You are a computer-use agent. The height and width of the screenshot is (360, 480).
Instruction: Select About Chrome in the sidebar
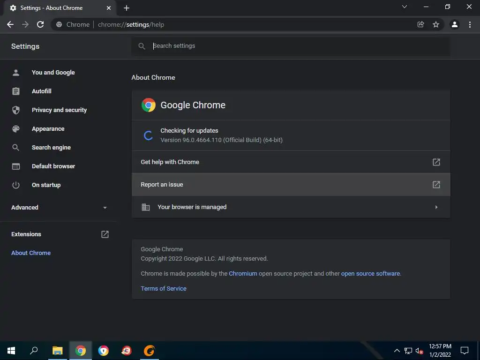point(31,253)
